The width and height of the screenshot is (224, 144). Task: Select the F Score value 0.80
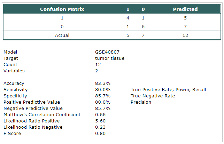point(100,134)
